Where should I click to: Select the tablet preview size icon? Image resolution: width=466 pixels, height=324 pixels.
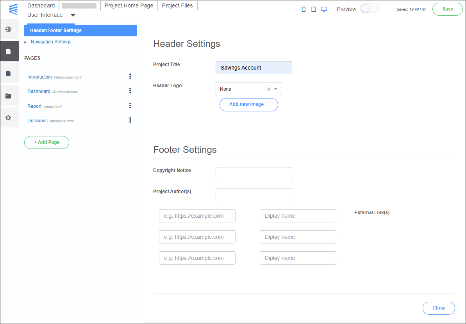click(x=314, y=9)
